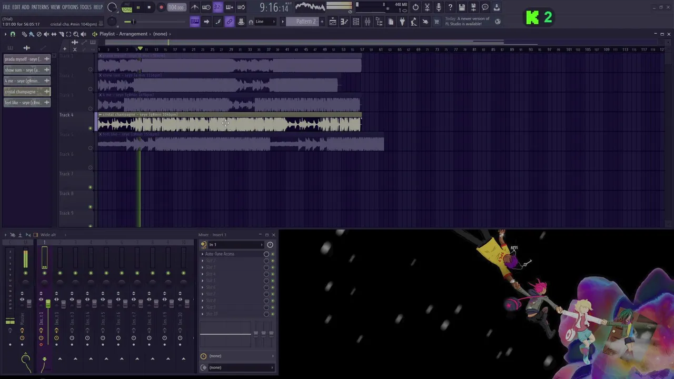Image resolution: width=674 pixels, height=379 pixels.
Task: Open the TOOLS menu
Action: pos(85,7)
